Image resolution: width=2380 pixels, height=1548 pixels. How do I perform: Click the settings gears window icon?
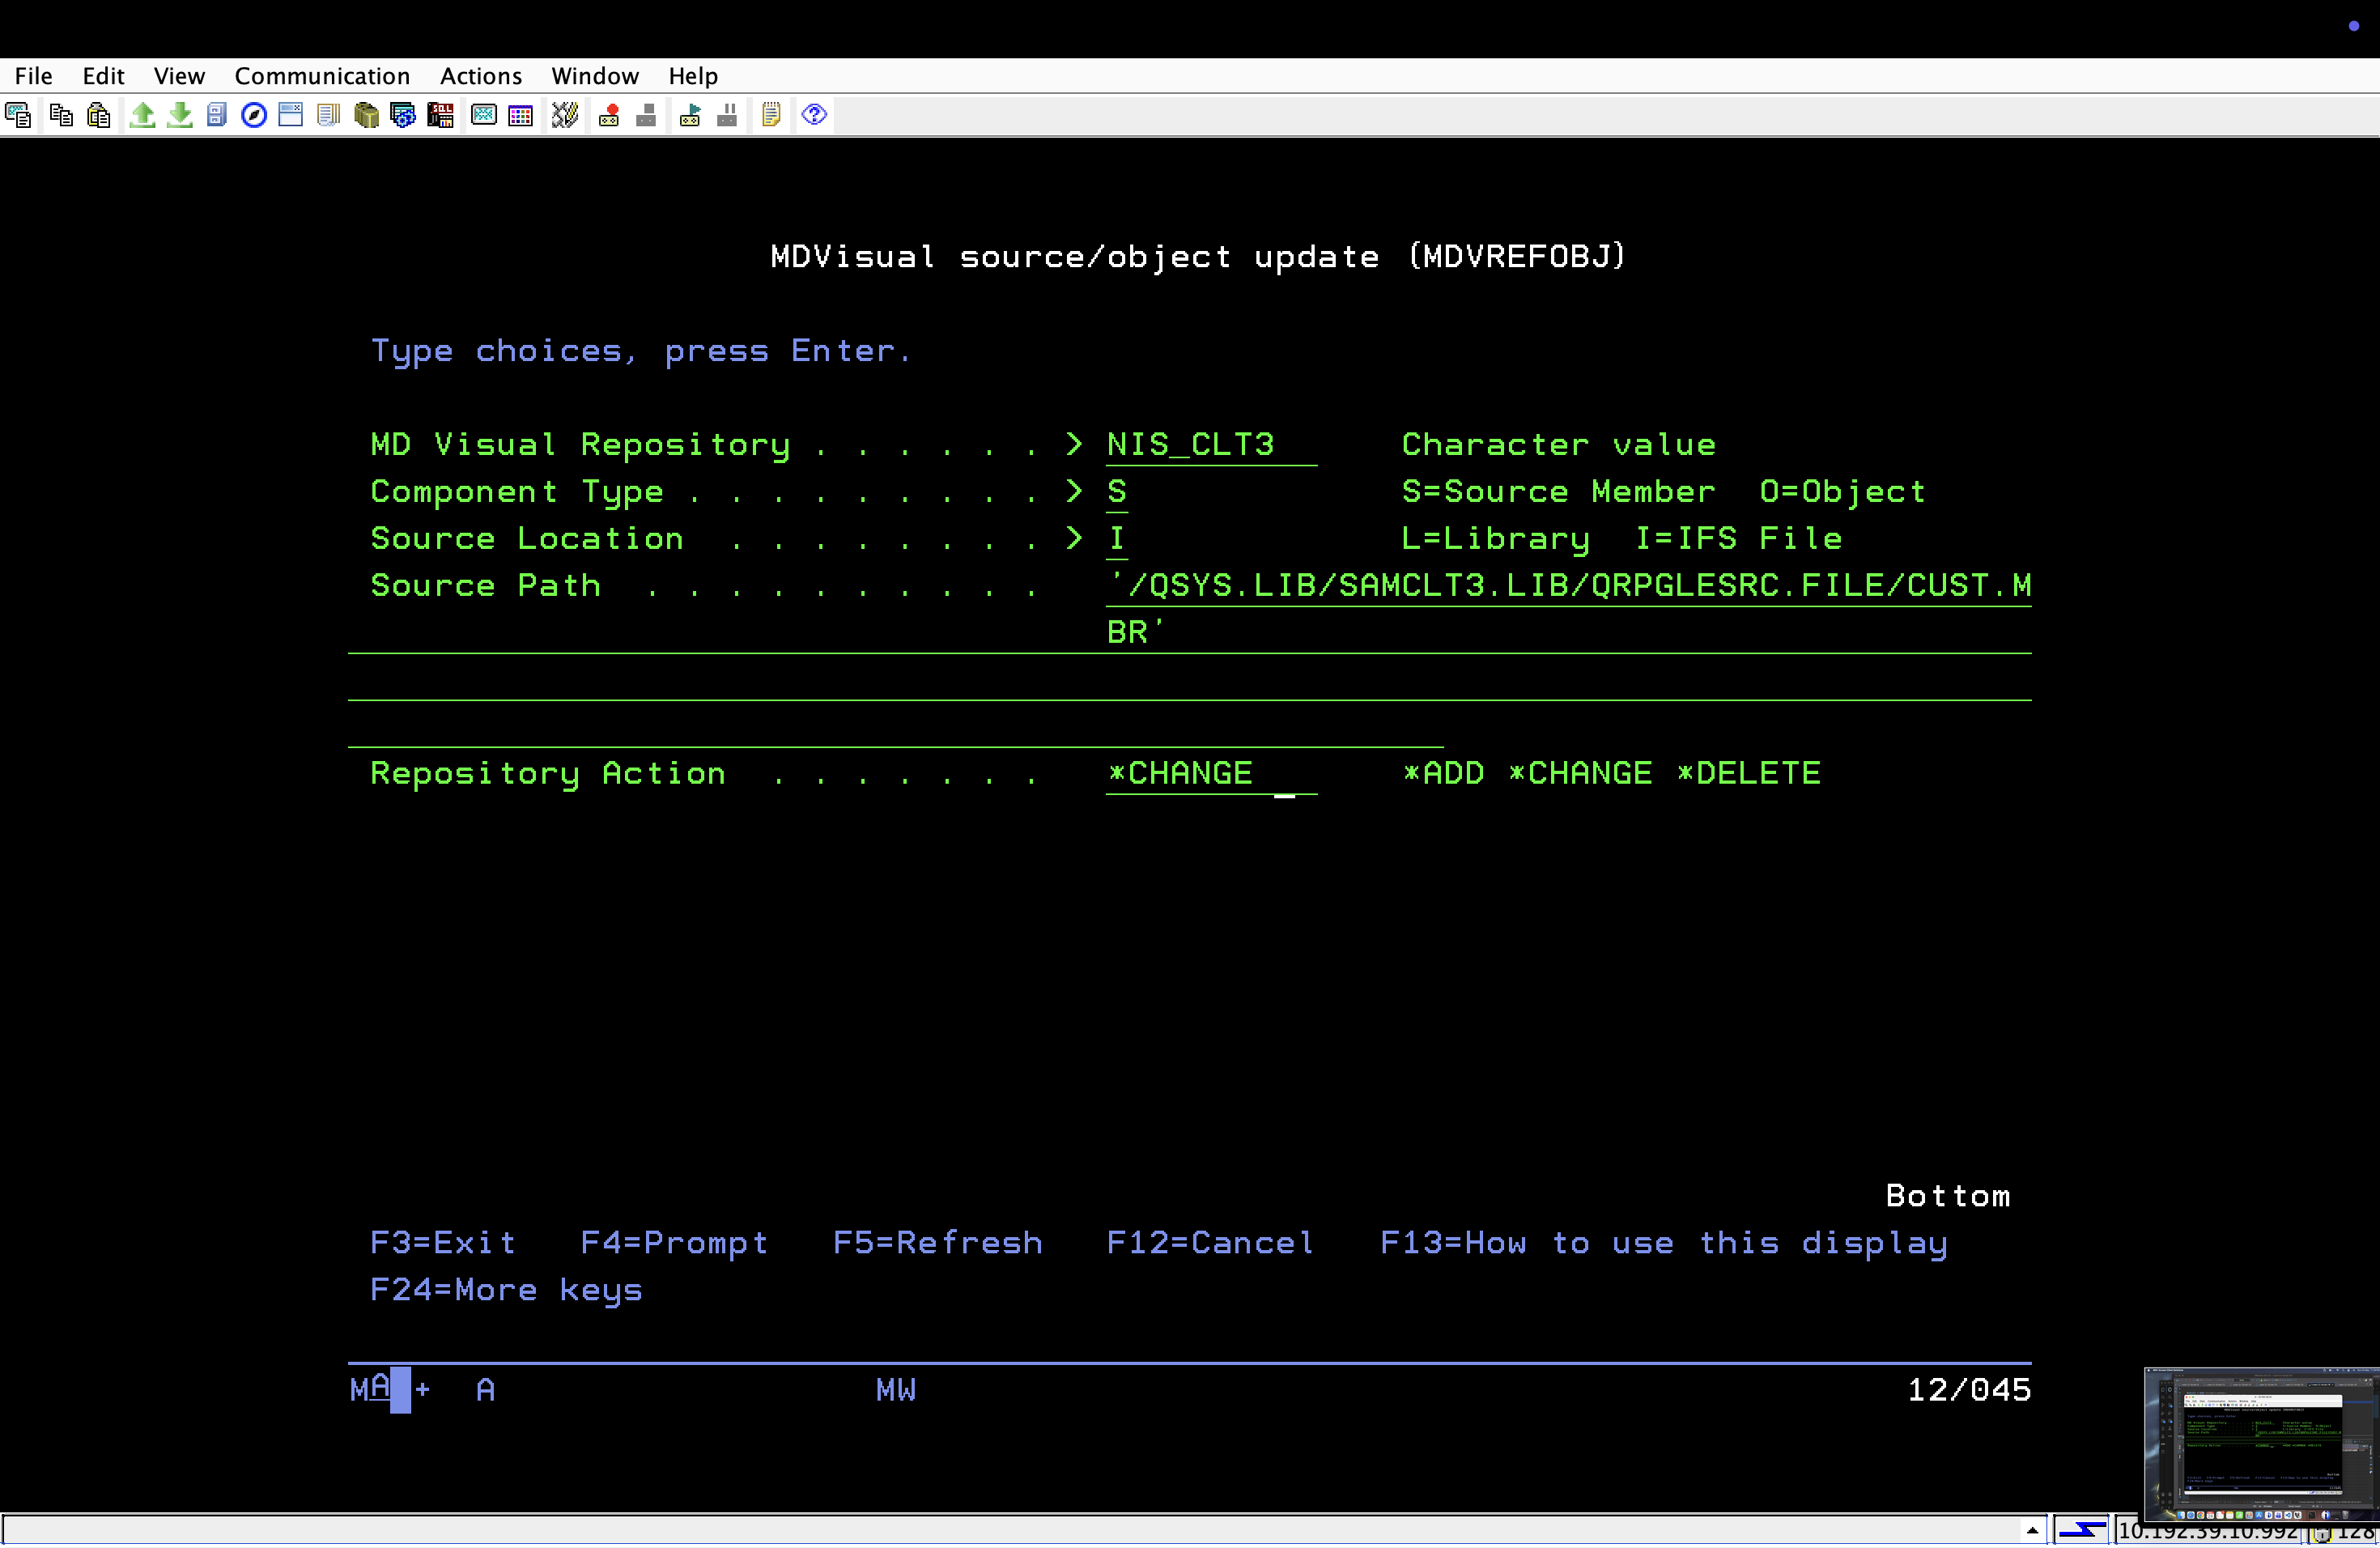coord(403,115)
